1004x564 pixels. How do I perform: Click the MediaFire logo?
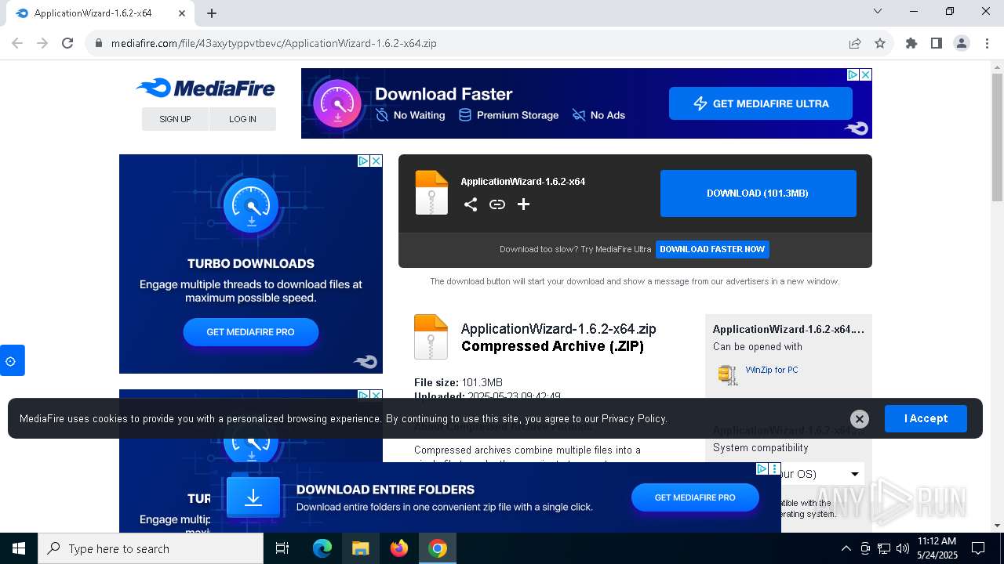tap(206, 88)
